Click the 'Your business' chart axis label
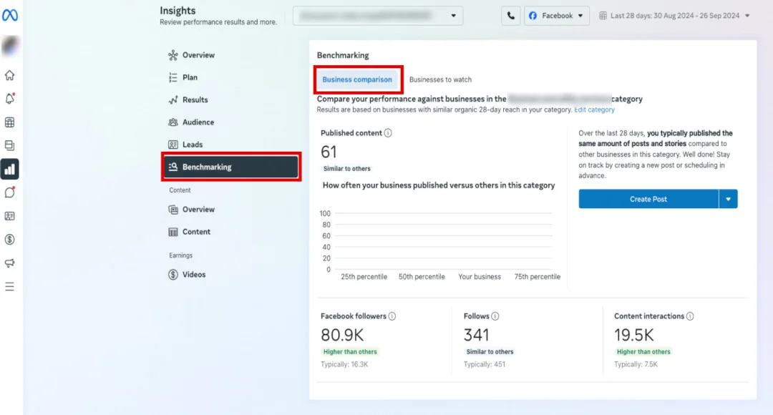This screenshot has width=773, height=415. [479, 277]
